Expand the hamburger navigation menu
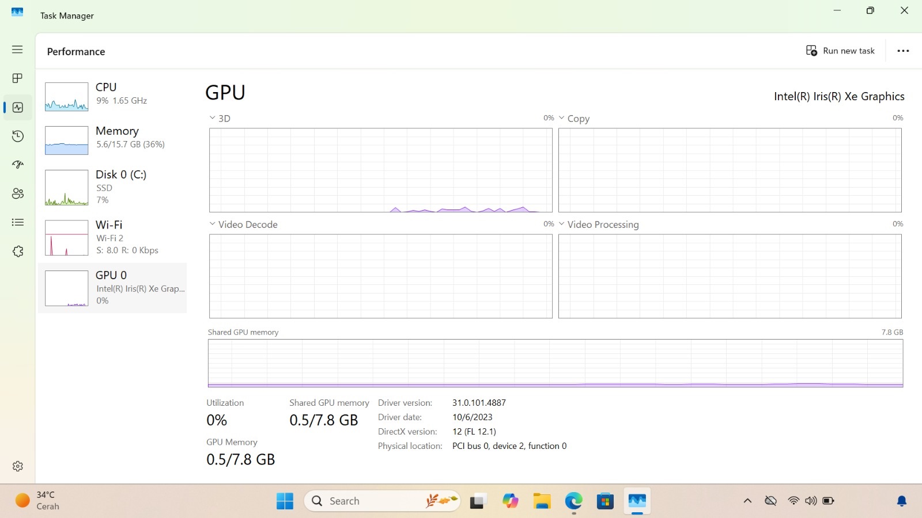This screenshot has width=922, height=518. (17, 49)
